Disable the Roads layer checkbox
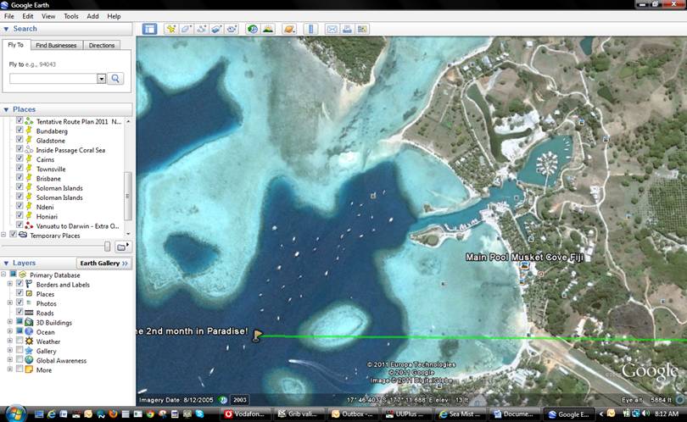687x422 pixels. tap(20, 312)
